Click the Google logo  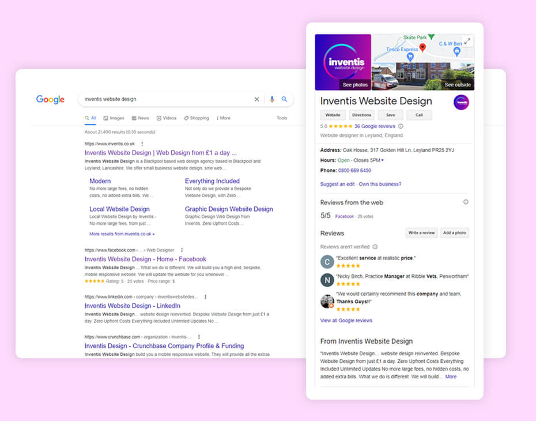pyautogui.click(x=50, y=100)
